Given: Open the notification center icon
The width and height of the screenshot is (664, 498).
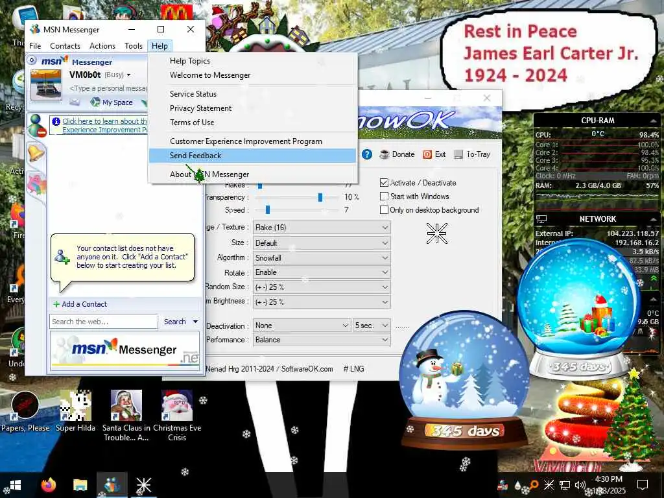Looking at the screenshot, I should coord(643,485).
